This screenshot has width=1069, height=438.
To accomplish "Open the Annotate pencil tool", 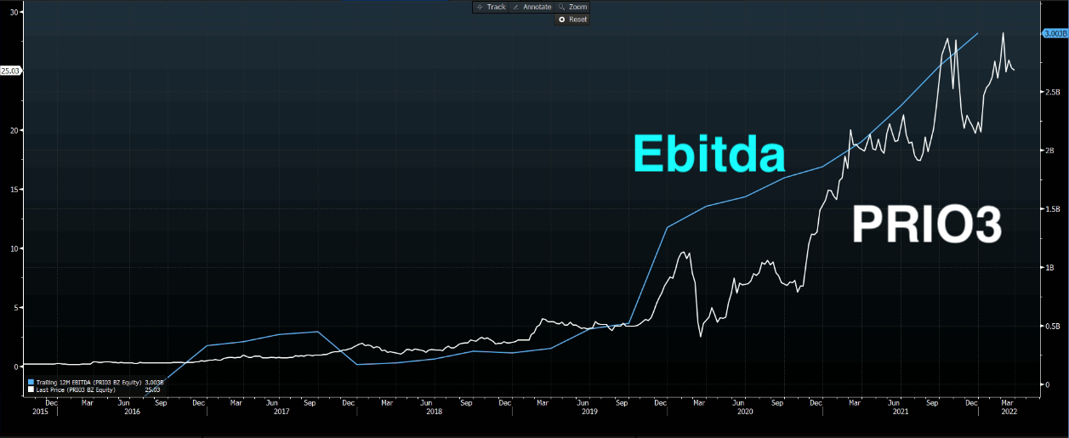I will 532,7.
